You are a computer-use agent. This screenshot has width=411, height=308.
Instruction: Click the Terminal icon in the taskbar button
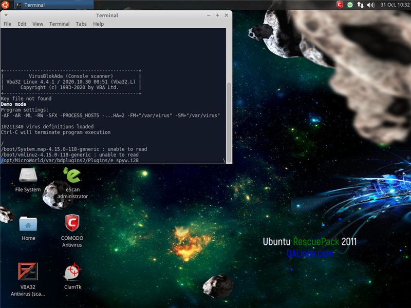point(18,5)
